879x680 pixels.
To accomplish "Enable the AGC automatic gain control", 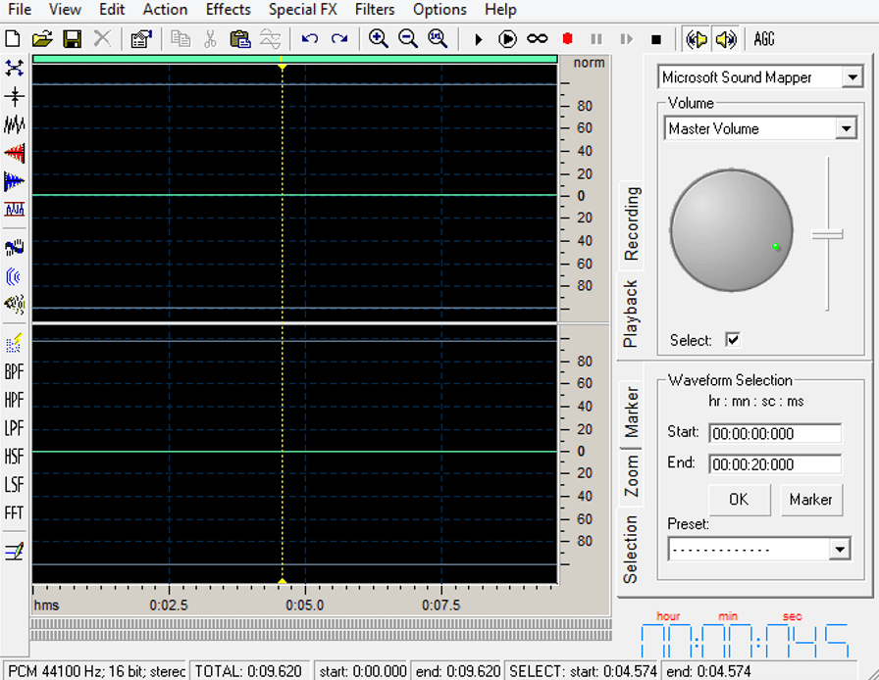I will coord(764,40).
